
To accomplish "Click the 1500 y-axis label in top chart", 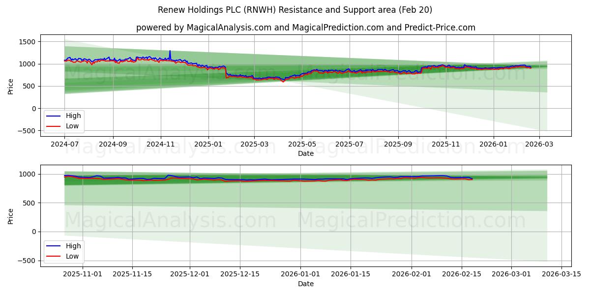I will 29,42.
